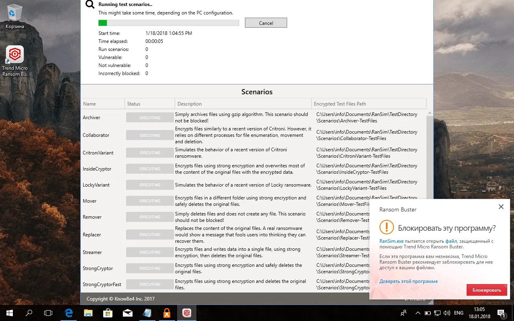514x321 pixels.
Task: Select the Remover scenario name
Action: point(92,217)
